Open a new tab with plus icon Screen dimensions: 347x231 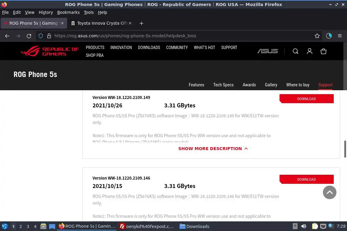click(141, 23)
